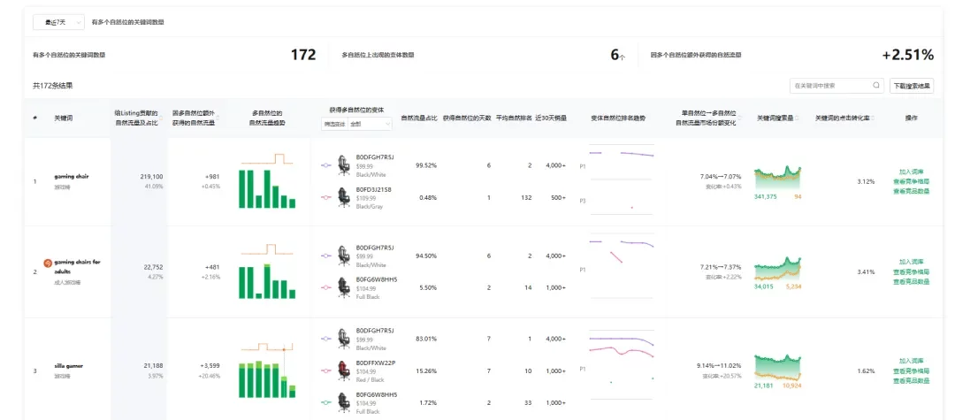Click sort icon on 关键词搜索量 column header
955x420 pixels.
click(799, 118)
